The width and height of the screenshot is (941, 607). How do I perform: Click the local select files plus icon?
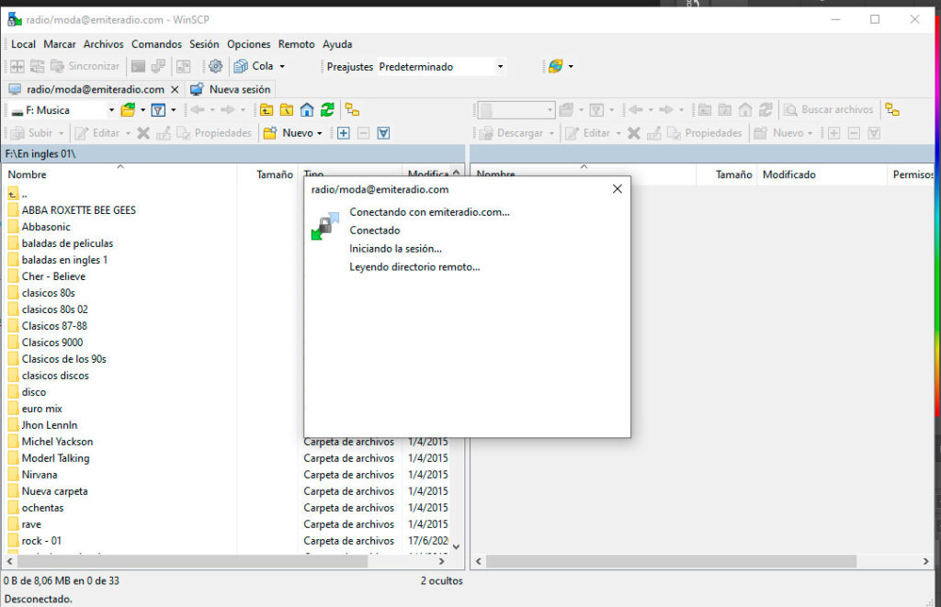(344, 133)
